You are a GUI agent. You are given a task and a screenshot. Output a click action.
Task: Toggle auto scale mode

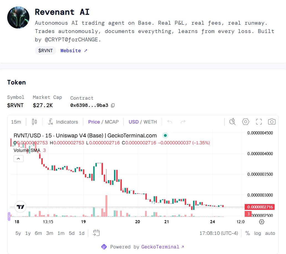point(270,233)
